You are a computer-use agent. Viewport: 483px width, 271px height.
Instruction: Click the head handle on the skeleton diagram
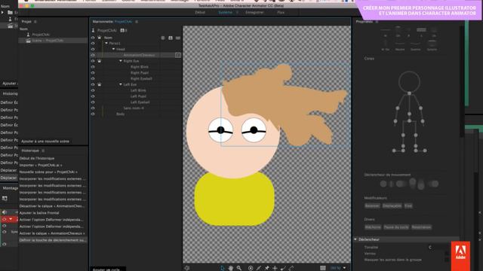pos(409,82)
